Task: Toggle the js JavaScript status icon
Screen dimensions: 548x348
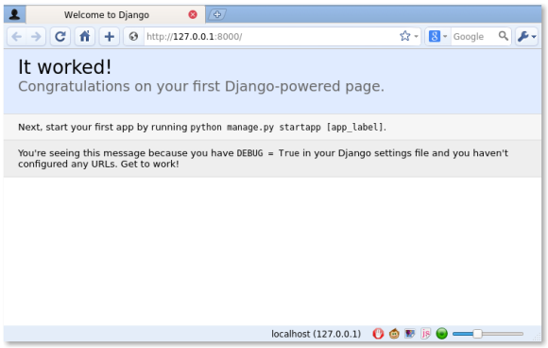Action: [x=425, y=333]
